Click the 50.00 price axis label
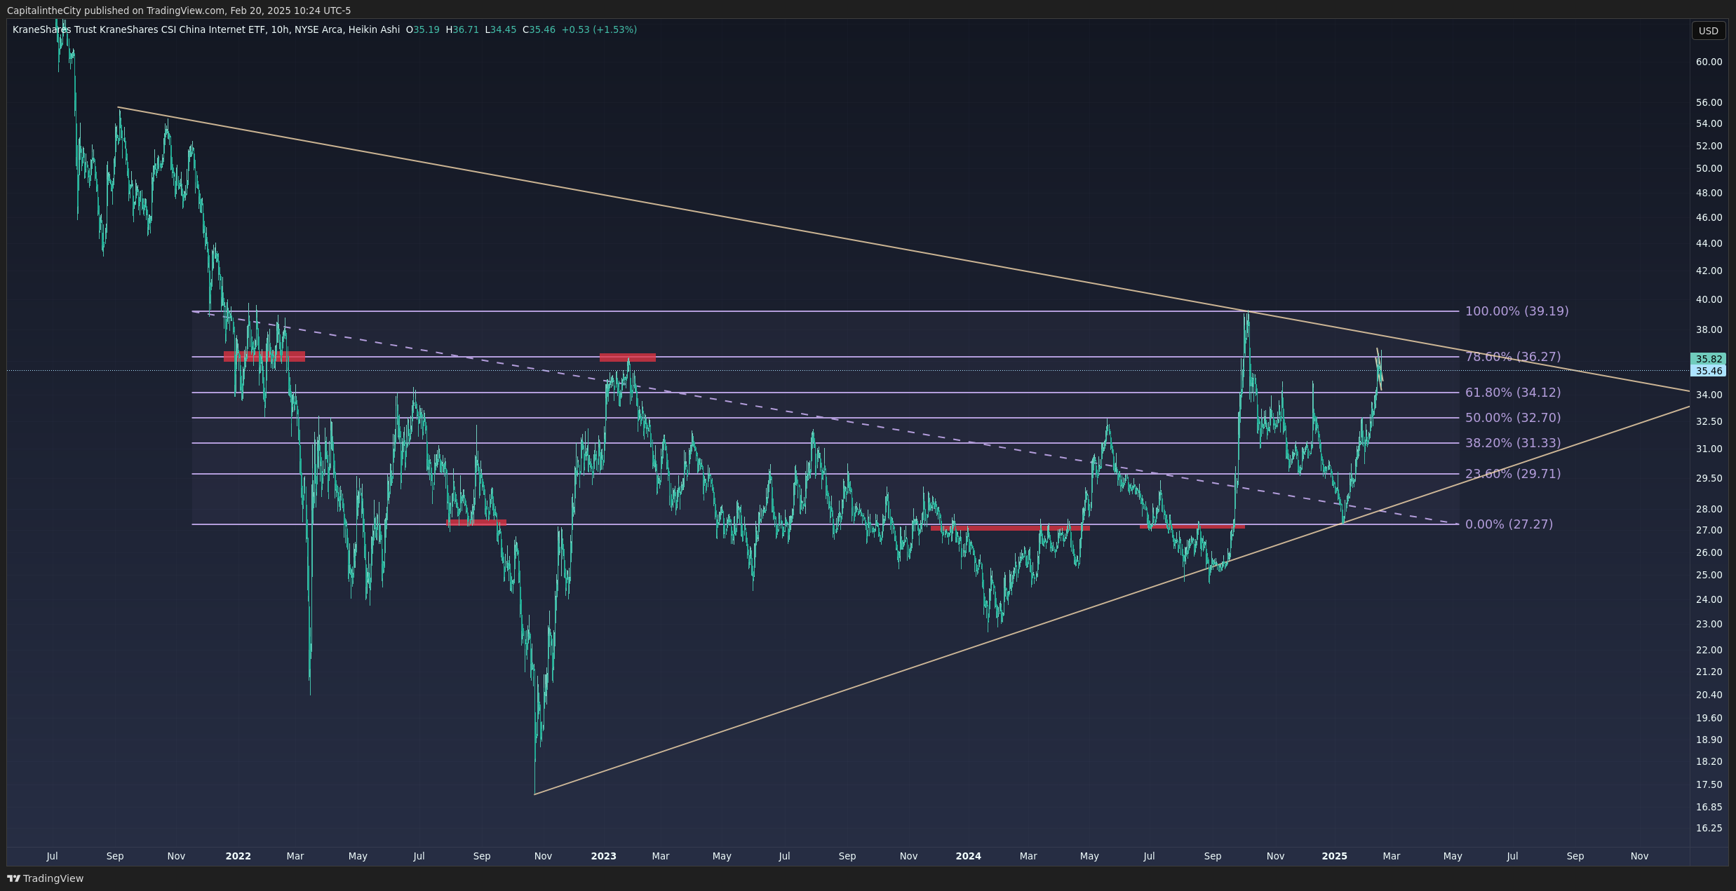The height and width of the screenshot is (891, 1736). [1709, 168]
